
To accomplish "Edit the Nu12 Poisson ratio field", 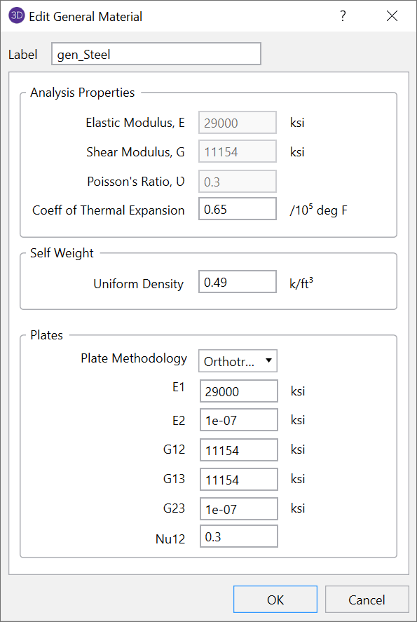I will (x=237, y=536).
